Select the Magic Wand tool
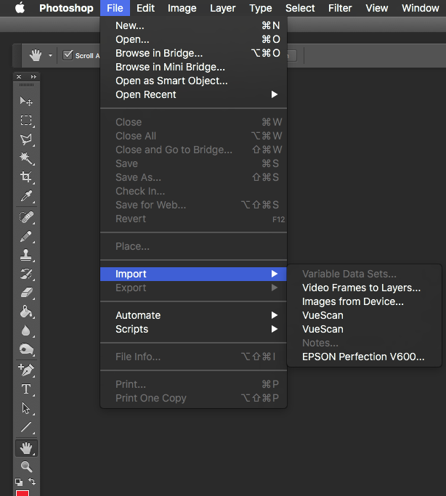The image size is (446, 496). point(26,158)
